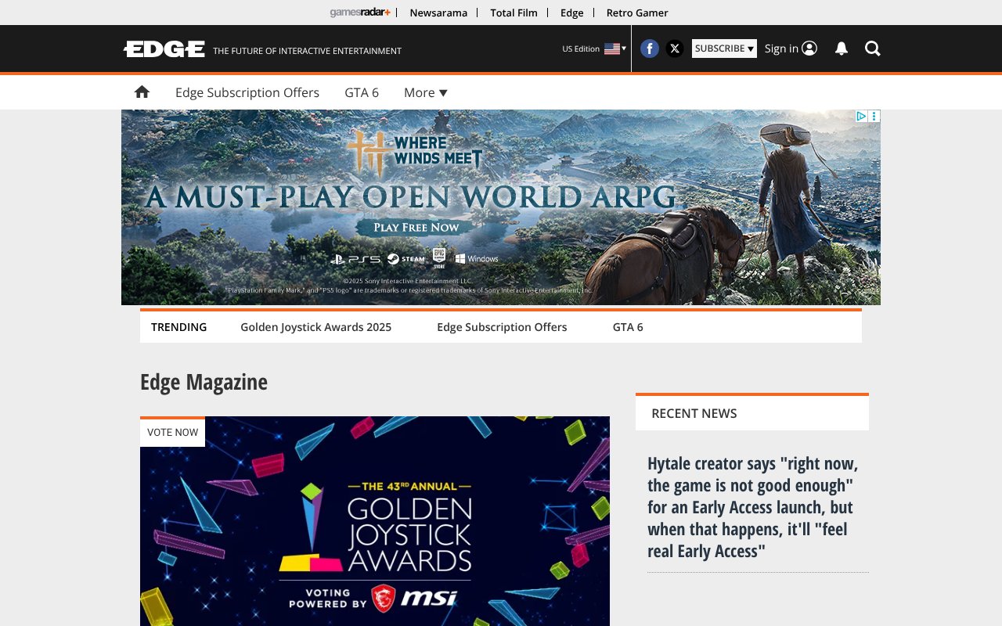This screenshot has width=1002, height=626.
Task: Open the Newsarama menu item
Action: pos(438,13)
